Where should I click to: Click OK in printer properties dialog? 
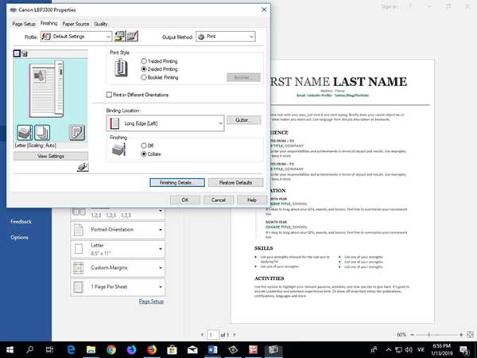[185, 200]
